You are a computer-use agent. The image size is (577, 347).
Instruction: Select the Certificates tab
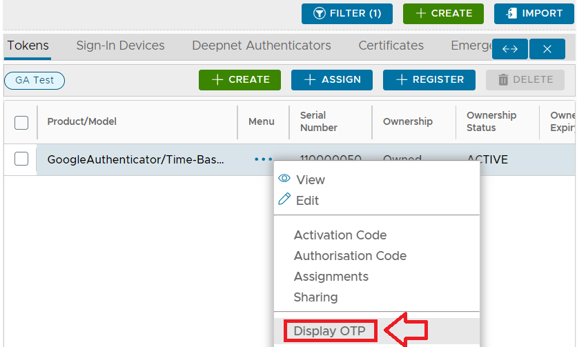click(391, 46)
